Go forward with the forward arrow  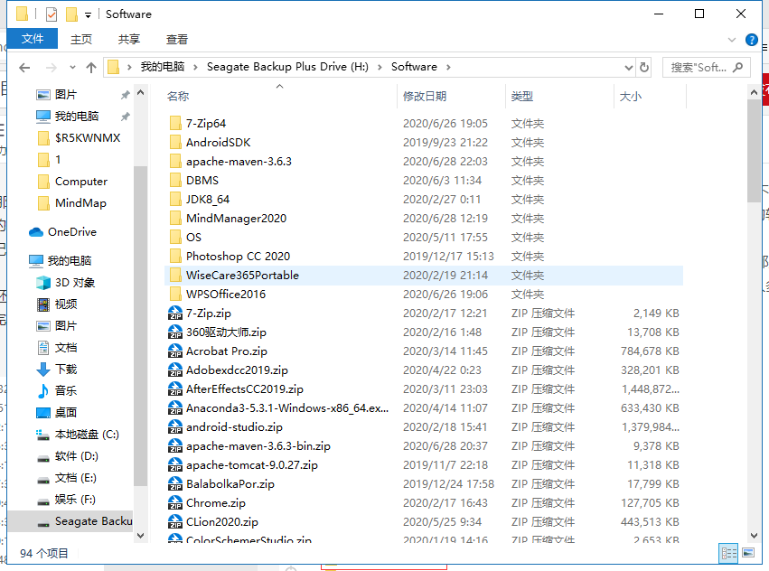(x=51, y=67)
